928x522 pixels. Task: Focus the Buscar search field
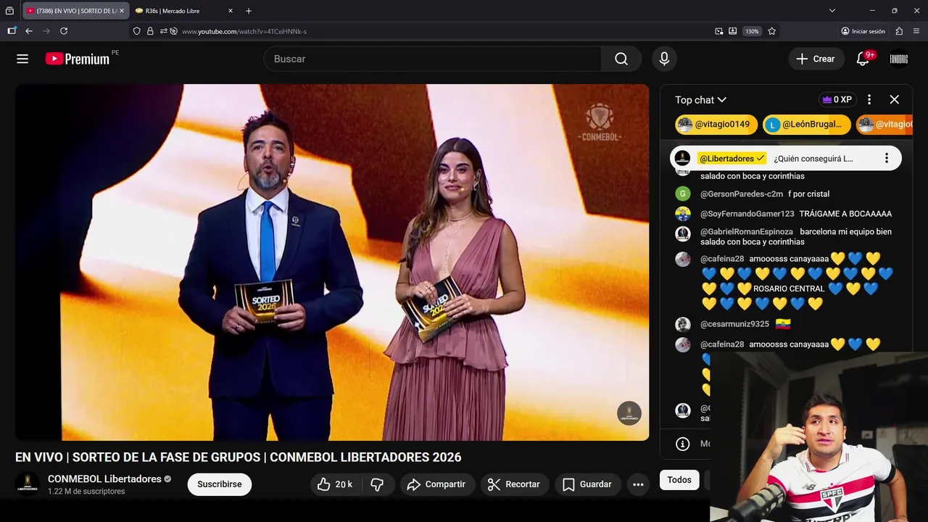tap(433, 59)
